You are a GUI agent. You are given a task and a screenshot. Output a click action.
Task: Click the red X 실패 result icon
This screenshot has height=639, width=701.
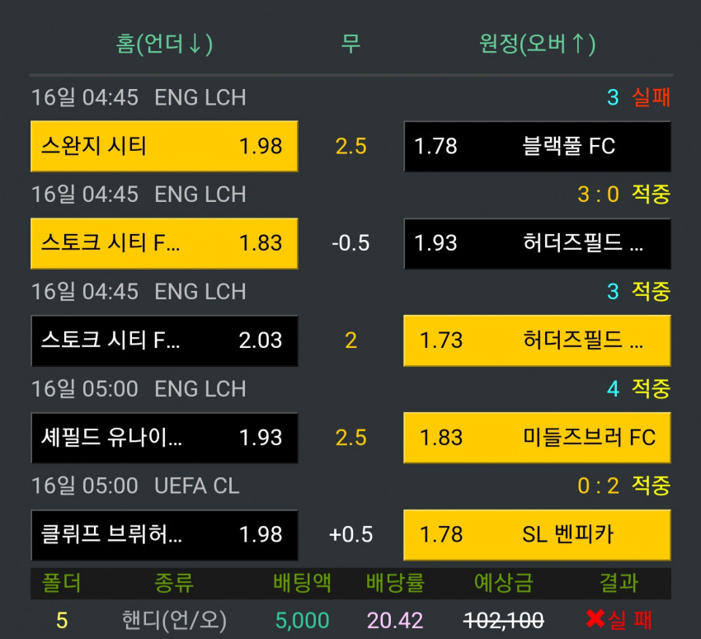[x=595, y=619]
